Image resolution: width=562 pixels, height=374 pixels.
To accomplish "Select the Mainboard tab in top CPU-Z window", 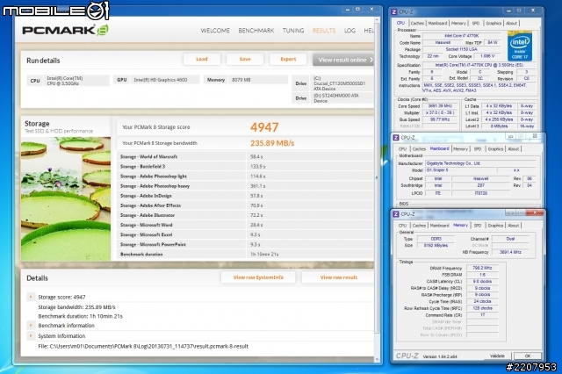I will point(437,24).
